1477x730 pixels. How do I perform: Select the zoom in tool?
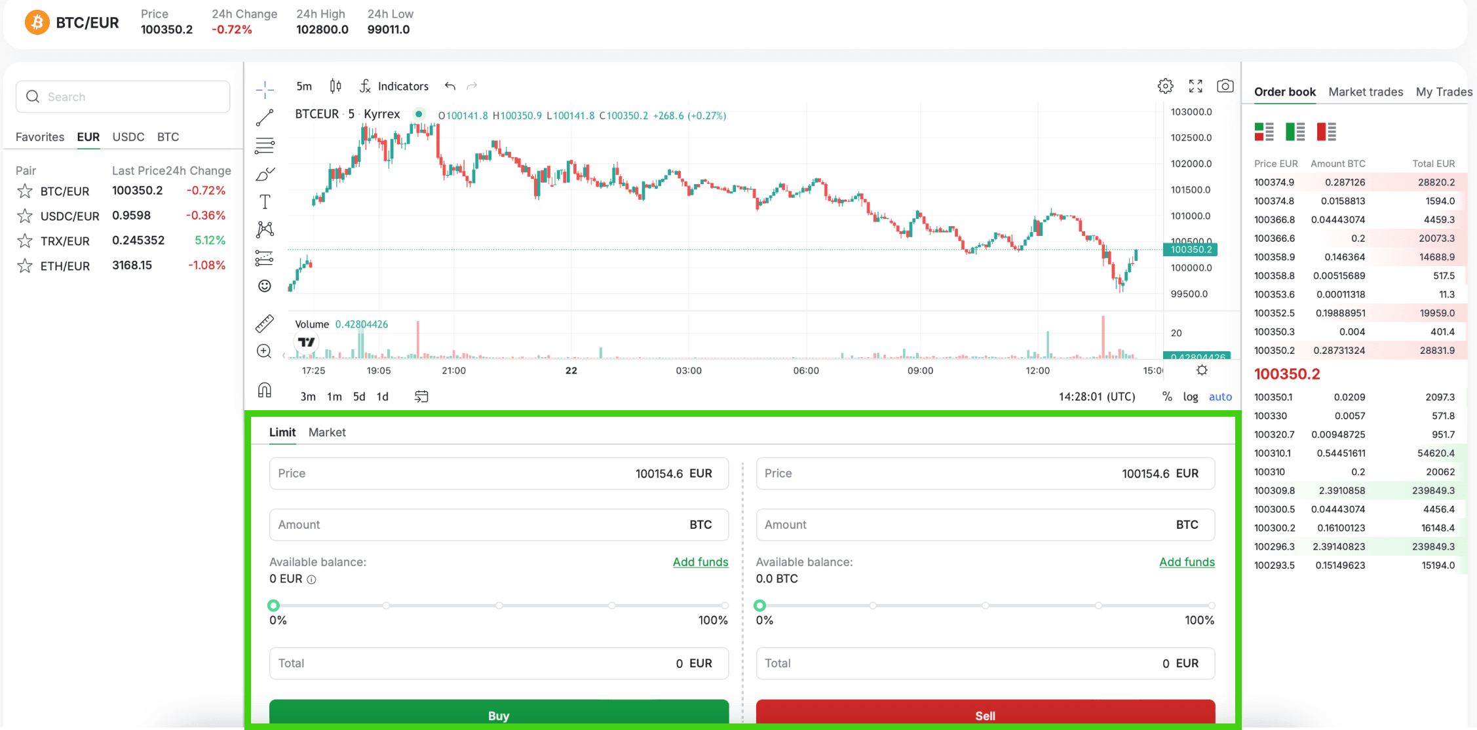(265, 351)
